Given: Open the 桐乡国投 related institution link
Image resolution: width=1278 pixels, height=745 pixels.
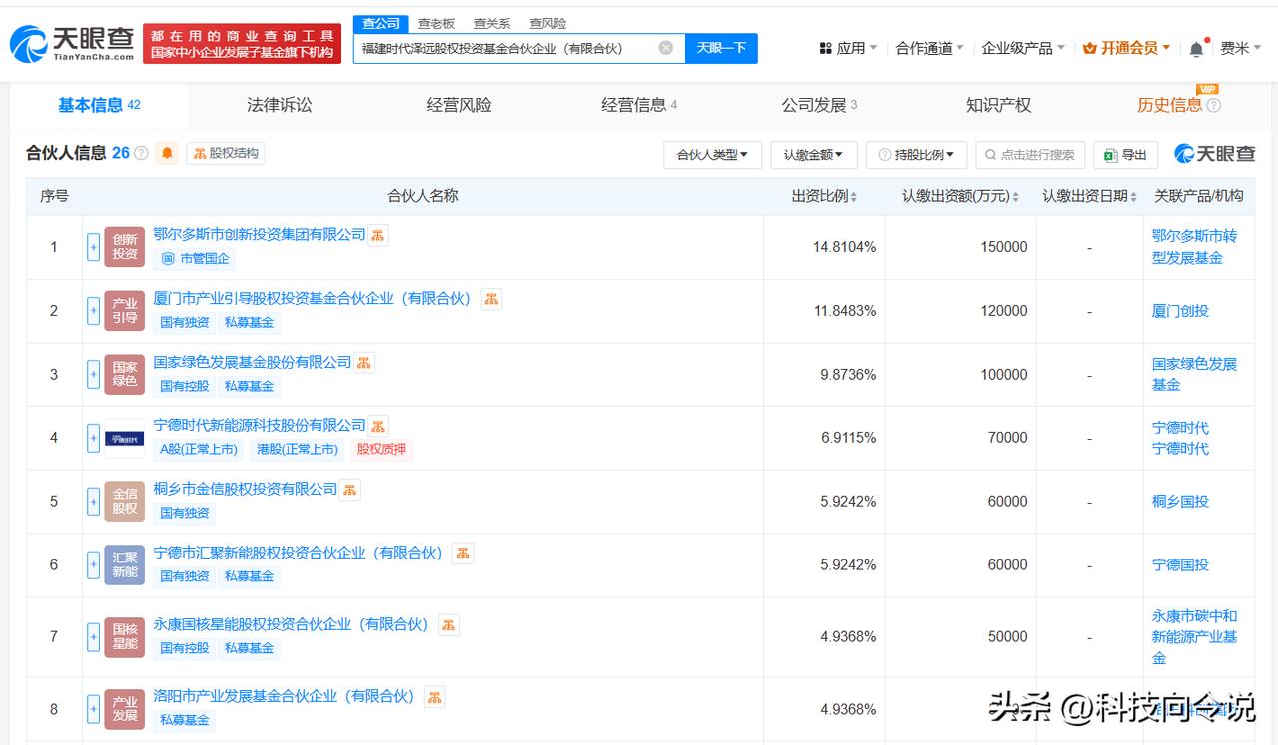Looking at the screenshot, I should tap(1180, 502).
